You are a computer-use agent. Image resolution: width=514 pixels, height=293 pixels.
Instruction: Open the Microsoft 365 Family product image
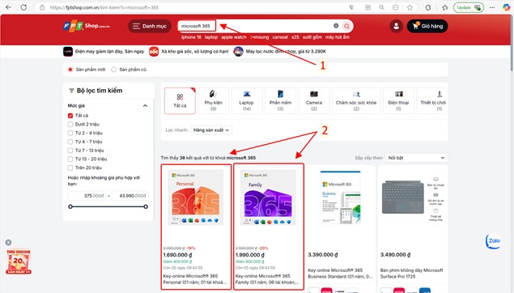pos(268,197)
